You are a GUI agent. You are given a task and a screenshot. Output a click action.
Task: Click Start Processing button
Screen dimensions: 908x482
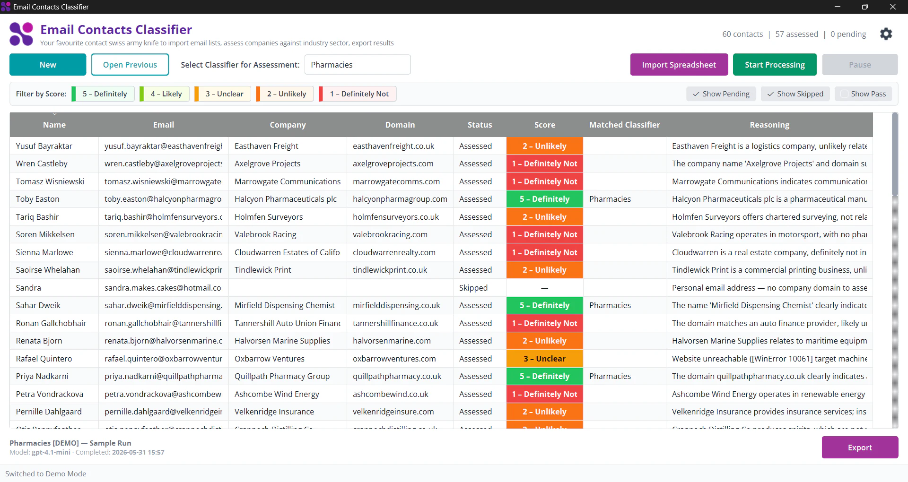775,65
